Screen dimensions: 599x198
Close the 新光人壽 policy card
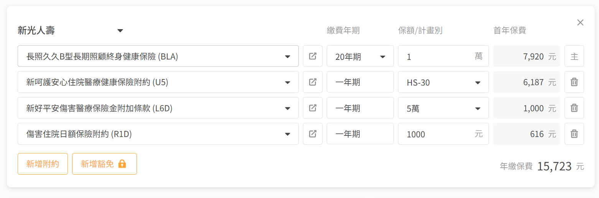(x=580, y=23)
